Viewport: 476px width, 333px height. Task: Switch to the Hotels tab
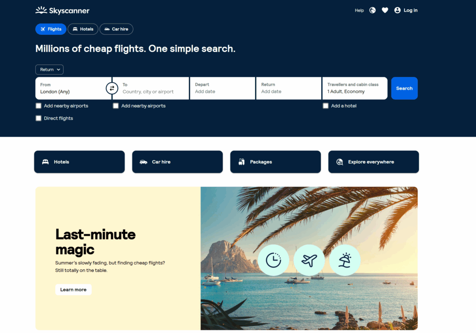click(83, 29)
